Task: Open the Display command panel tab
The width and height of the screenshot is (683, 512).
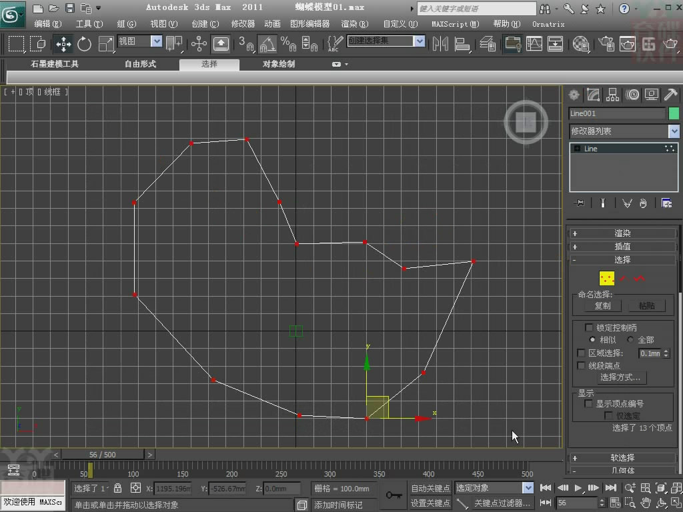Action: (x=651, y=95)
